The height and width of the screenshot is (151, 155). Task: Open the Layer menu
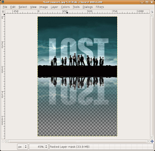click(54, 7)
